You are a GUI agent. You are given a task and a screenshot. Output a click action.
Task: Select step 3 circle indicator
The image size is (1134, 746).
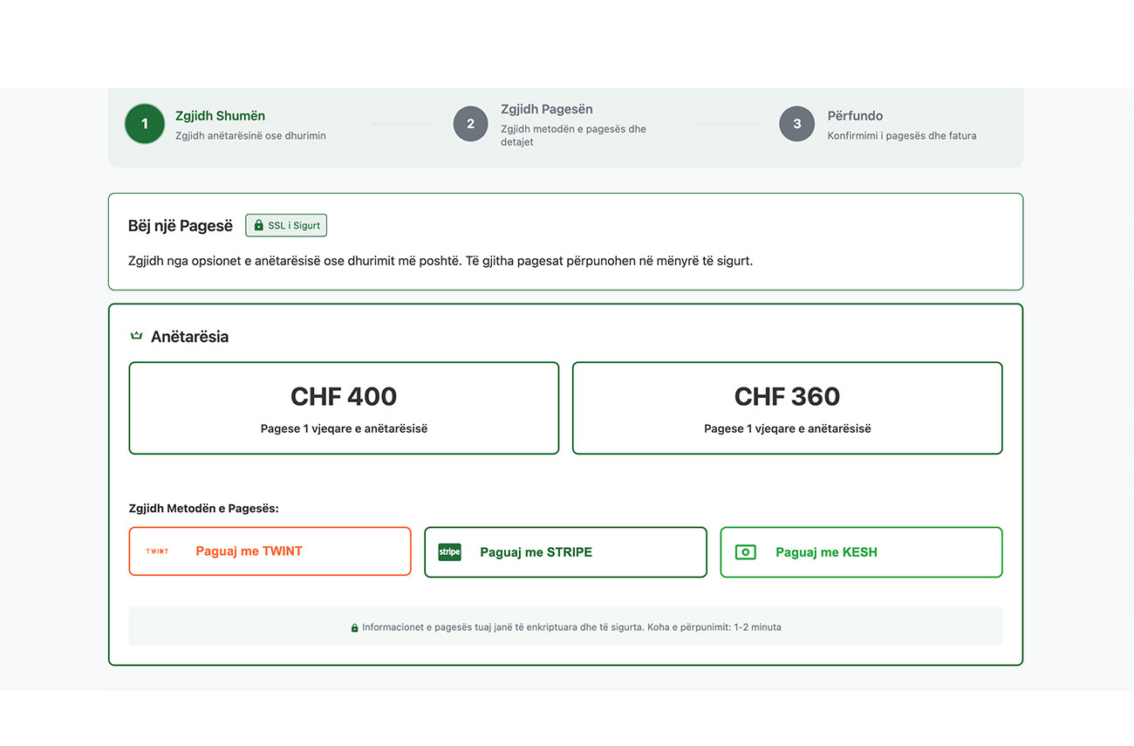point(796,124)
